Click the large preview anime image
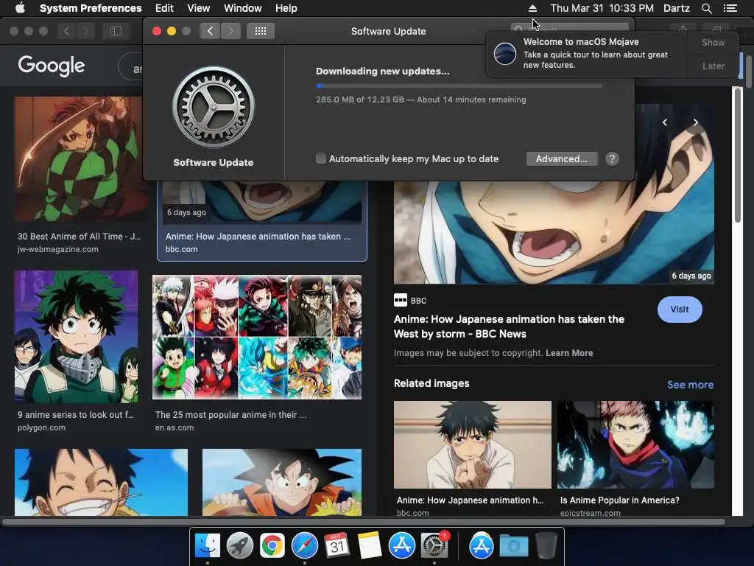 pyautogui.click(x=554, y=232)
